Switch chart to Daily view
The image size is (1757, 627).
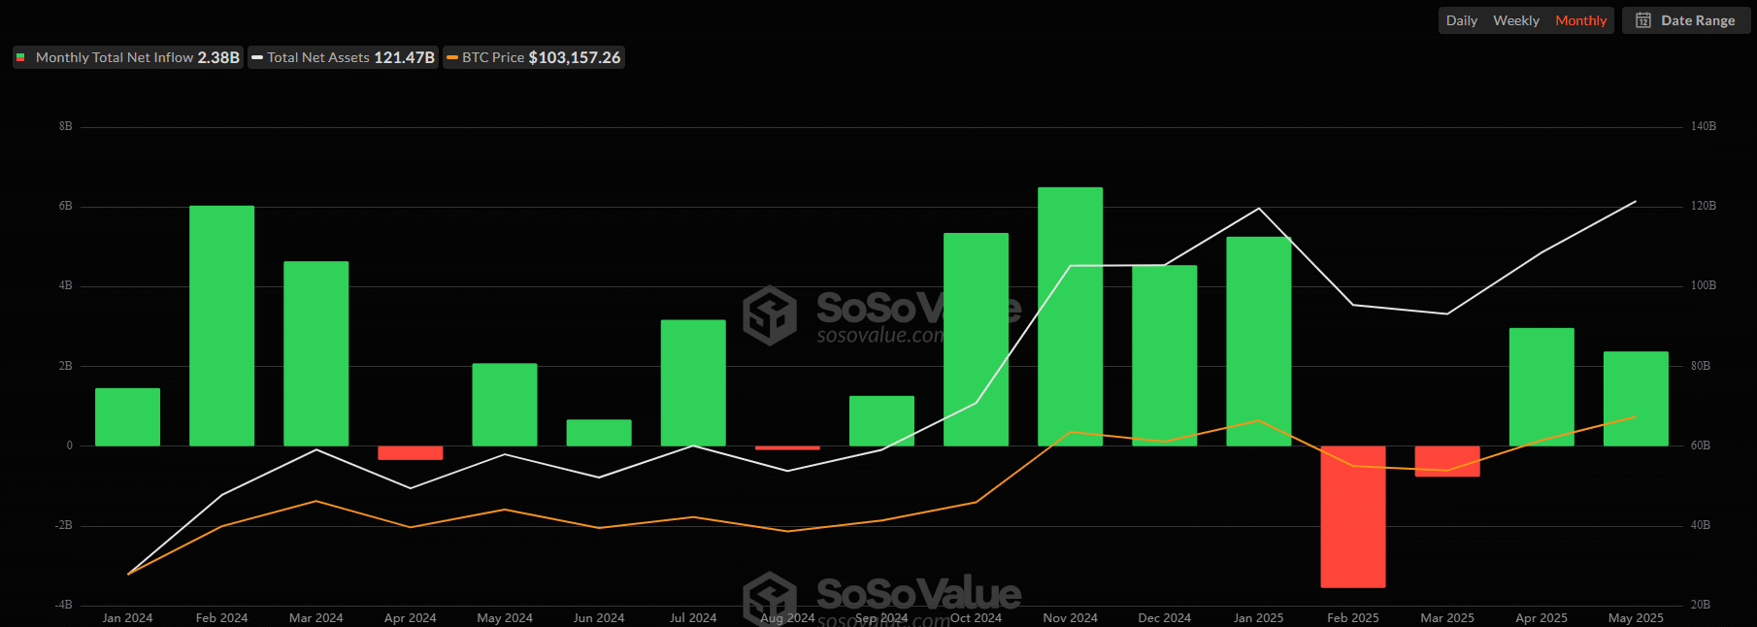coord(1461,20)
